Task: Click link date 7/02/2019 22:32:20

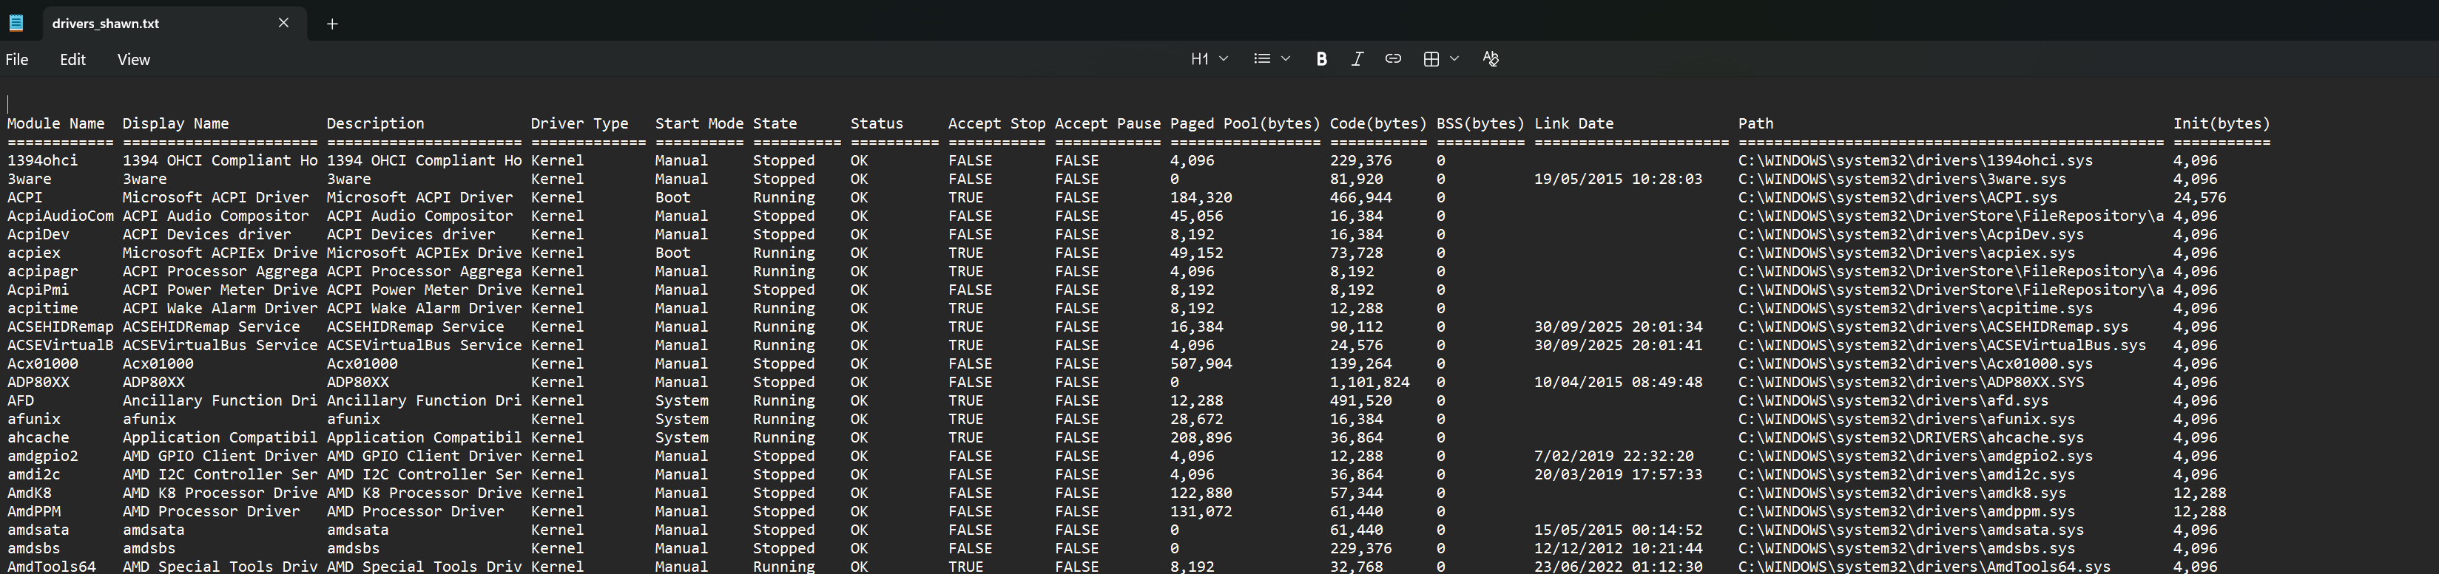Action: tap(1614, 457)
